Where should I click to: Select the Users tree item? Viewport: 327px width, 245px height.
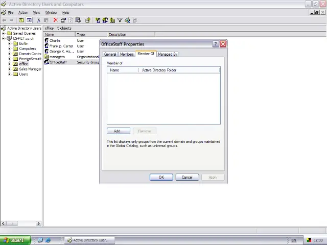(x=24, y=74)
